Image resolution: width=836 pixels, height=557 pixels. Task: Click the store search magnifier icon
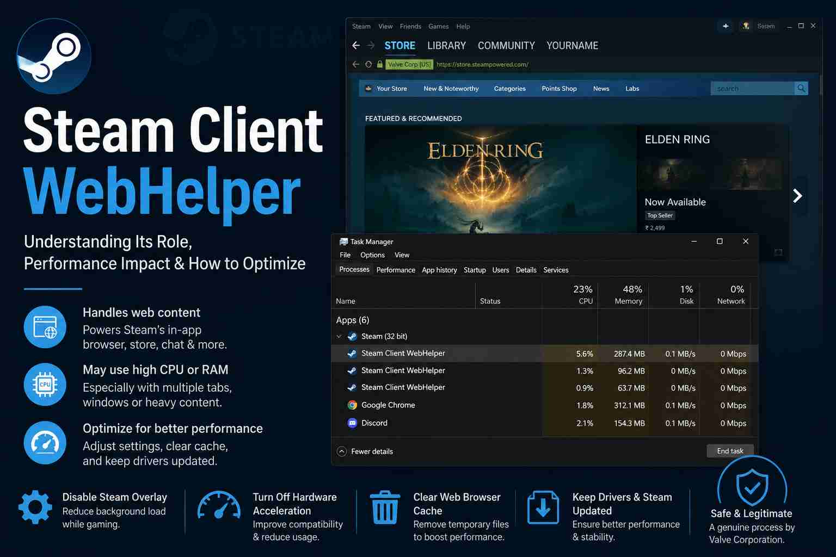[x=801, y=88]
